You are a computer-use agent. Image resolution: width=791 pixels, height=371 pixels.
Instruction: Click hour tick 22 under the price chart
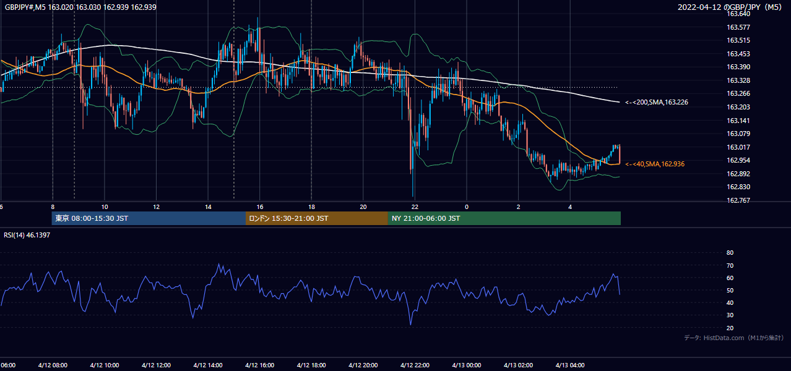(415, 207)
